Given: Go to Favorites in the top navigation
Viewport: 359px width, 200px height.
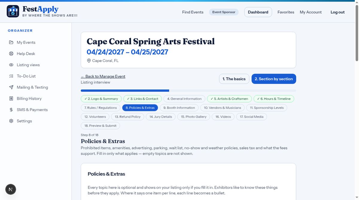Looking at the screenshot, I should [x=286, y=12].
